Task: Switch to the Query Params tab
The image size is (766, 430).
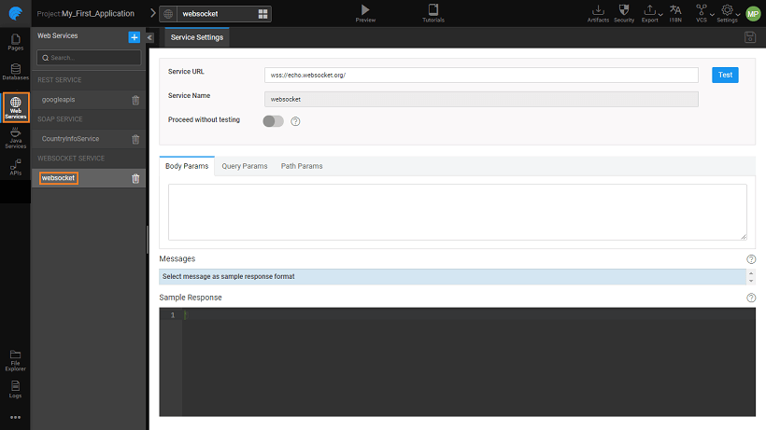Action: tap(244, 166)
